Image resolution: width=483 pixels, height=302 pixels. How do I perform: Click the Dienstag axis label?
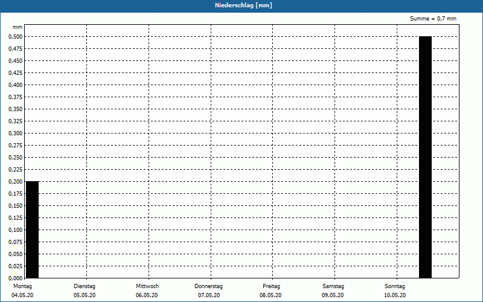pyautogui.click(x=85, y=286)
